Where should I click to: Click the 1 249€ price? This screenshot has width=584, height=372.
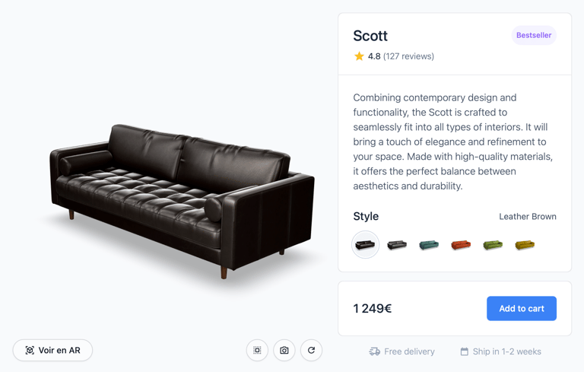373,308
